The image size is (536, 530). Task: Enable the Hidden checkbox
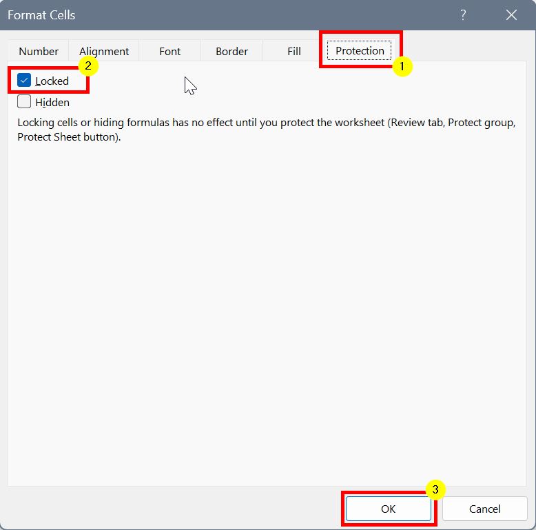[24, 102]
